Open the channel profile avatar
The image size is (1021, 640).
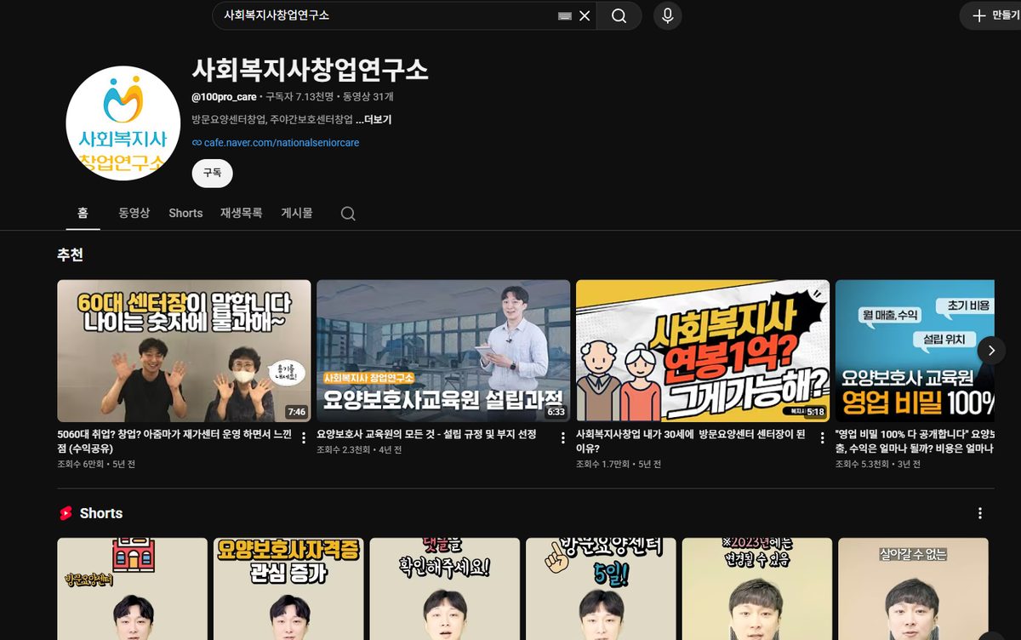click(123, 123)
